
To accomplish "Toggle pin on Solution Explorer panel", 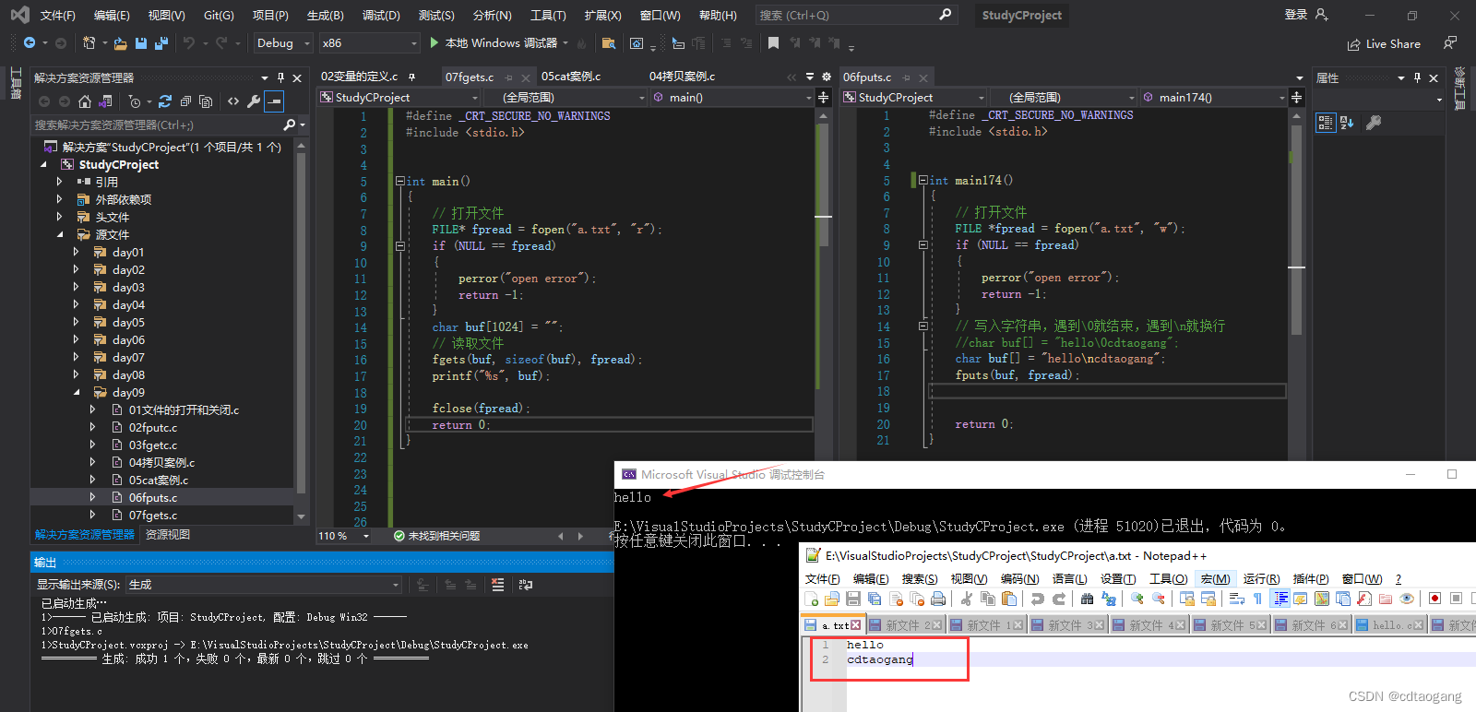I will pyautogui.click(x=280, y=77).
